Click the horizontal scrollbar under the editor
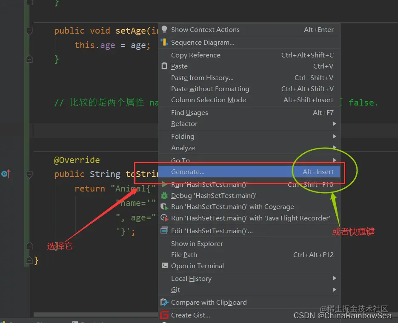 (95, 314)
